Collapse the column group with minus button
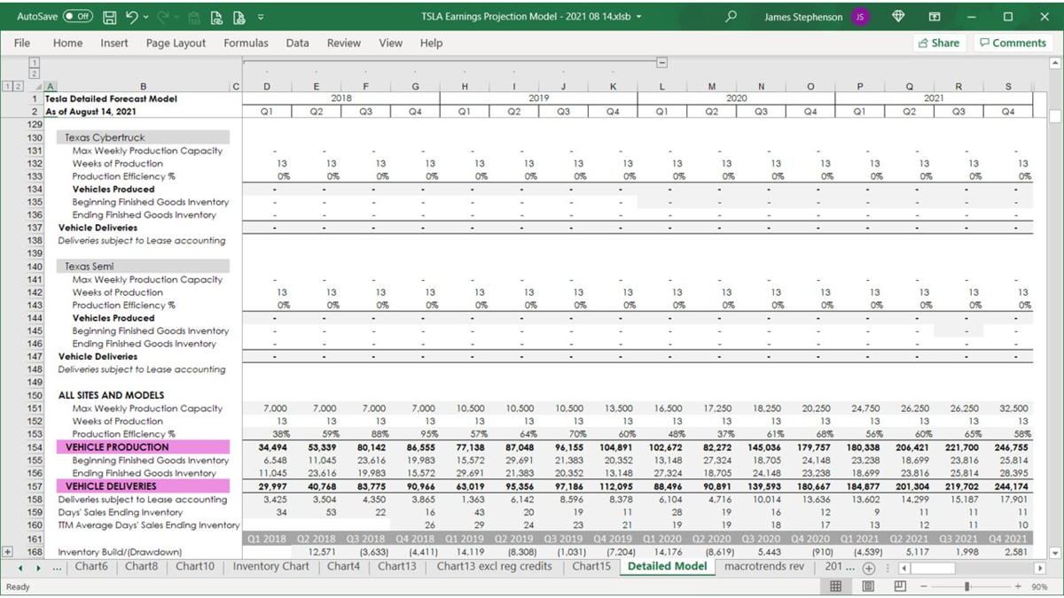The width and height of the screenshot is (1064, 598). 661,63
